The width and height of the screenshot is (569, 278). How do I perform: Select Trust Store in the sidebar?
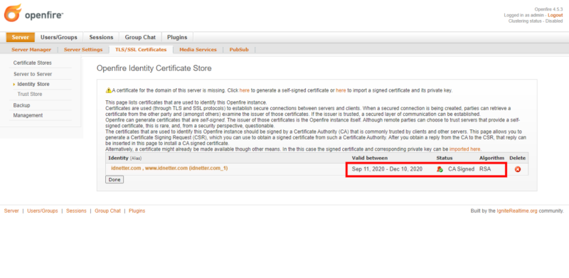(x=30, y=94)
